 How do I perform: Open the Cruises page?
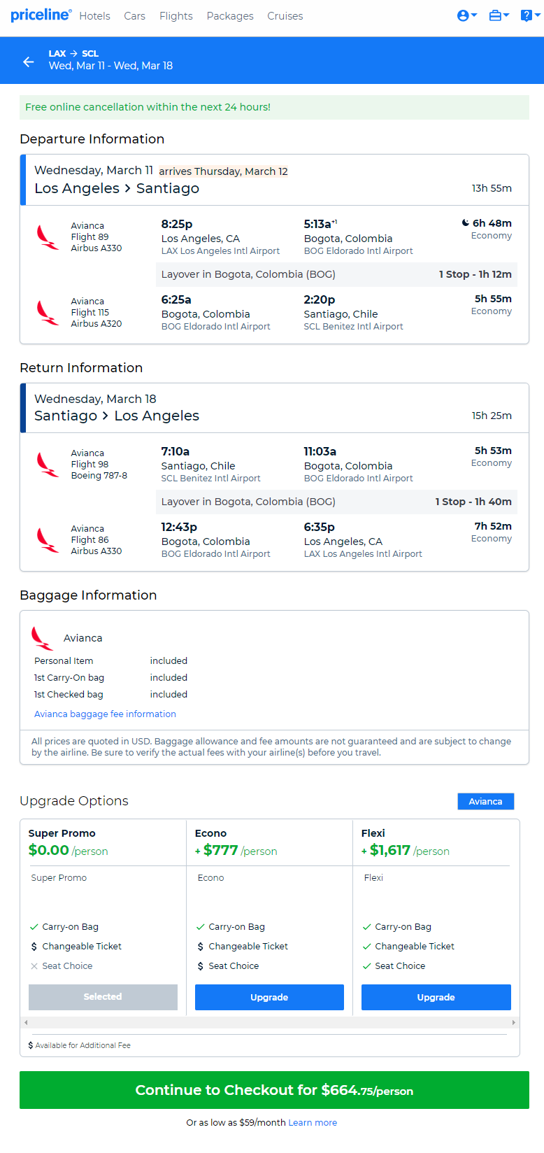click(285, 15)
